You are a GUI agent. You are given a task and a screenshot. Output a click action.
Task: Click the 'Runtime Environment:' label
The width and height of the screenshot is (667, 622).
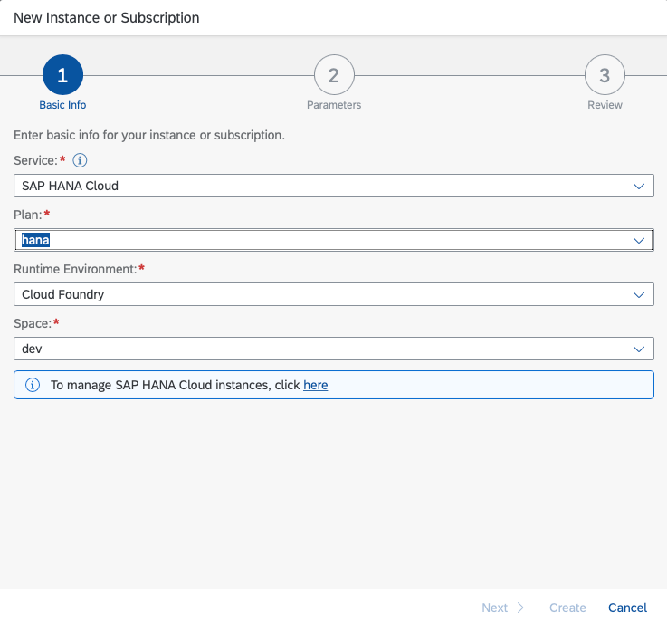75,269
